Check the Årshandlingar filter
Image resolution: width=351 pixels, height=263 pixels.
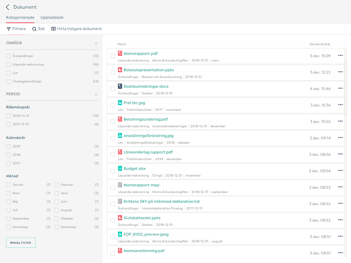(x=8, y=56)
